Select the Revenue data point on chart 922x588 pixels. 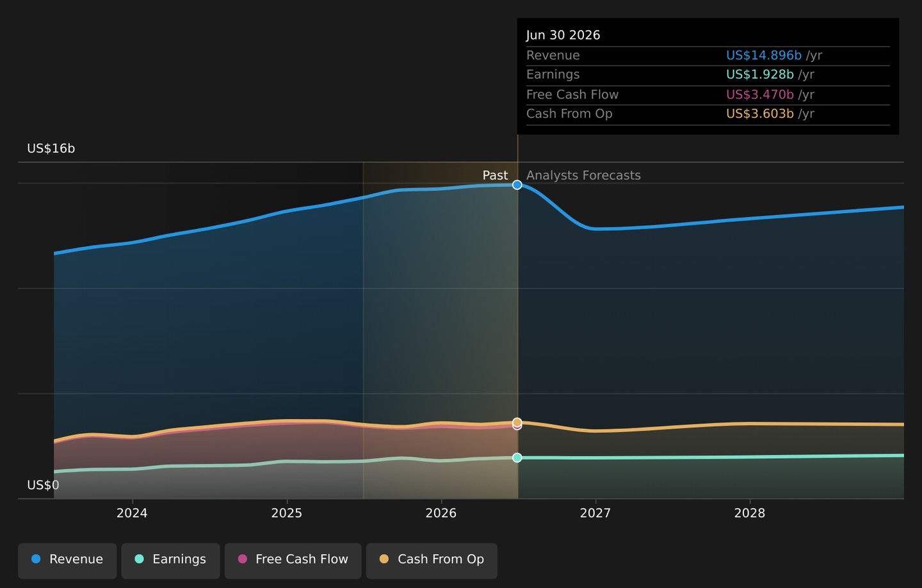[x=517, y=185]
